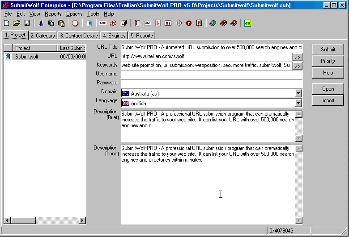Click into the Username field

(x=212, y=75)
